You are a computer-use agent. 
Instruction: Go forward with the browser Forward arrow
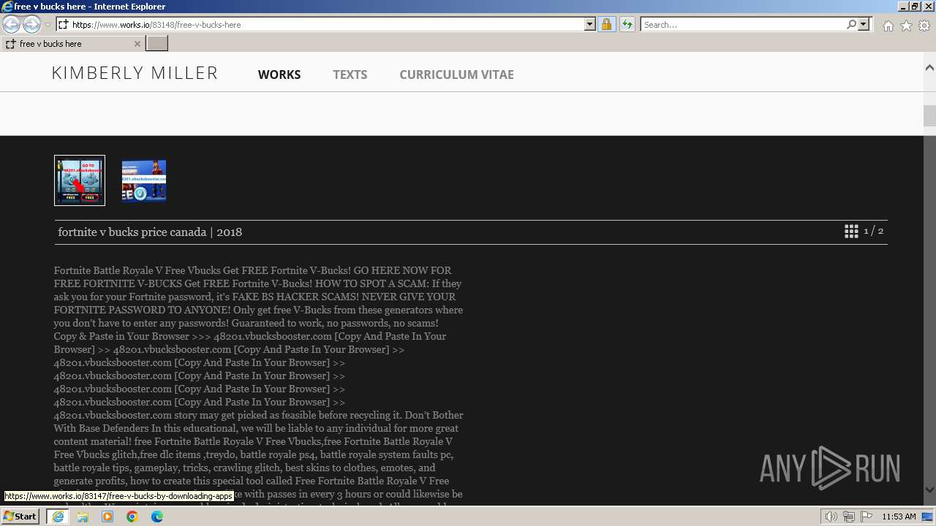pos(31,24)
